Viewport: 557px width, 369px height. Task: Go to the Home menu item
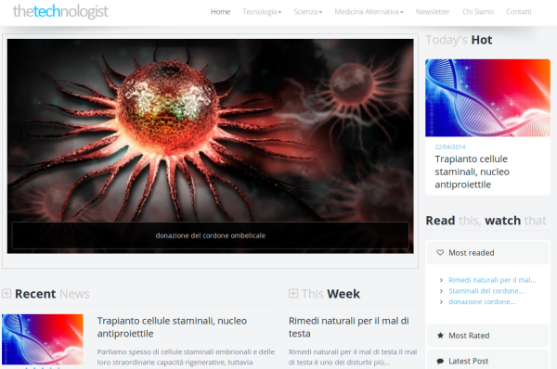[x=220, y=12]
